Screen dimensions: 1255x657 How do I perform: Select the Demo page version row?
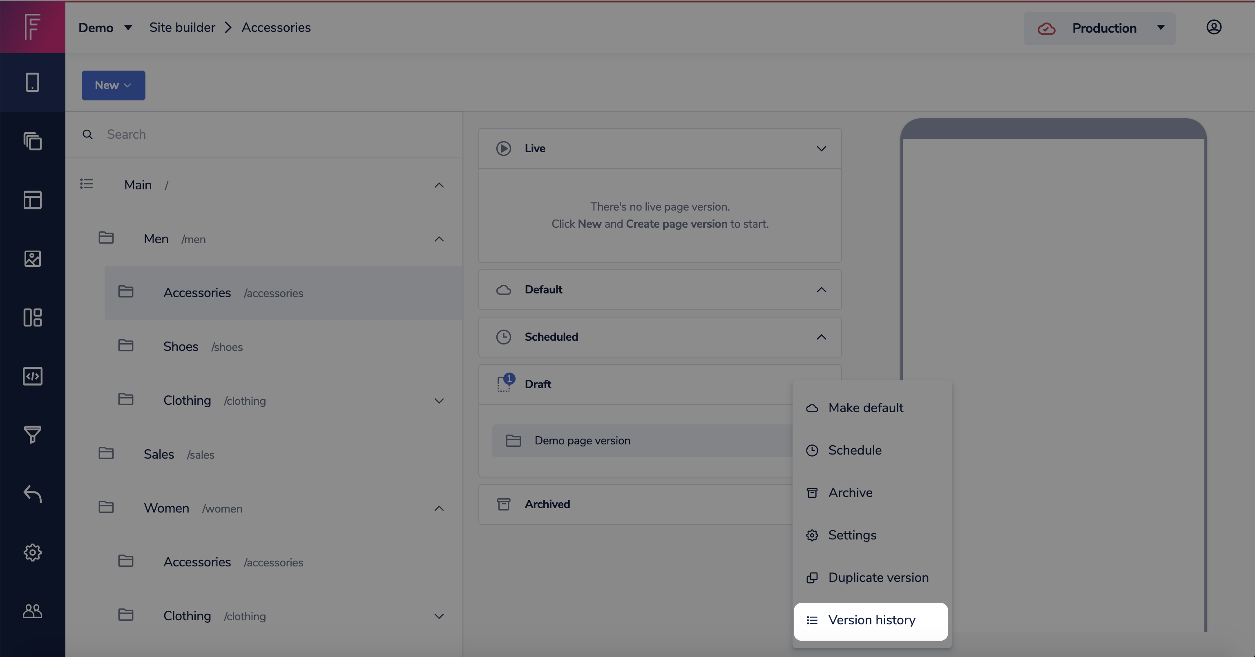click(642, 441)
